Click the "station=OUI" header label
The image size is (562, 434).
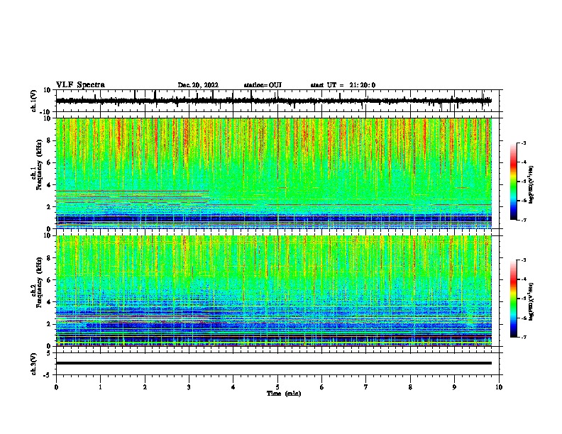(263, 85)
